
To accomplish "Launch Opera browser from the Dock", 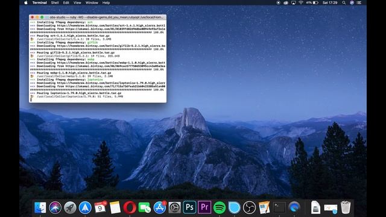I will 130,207.
